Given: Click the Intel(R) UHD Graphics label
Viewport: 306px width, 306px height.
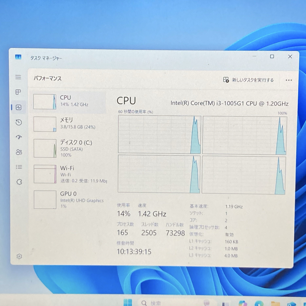Looking at the screenshot, I should point(82,201).
